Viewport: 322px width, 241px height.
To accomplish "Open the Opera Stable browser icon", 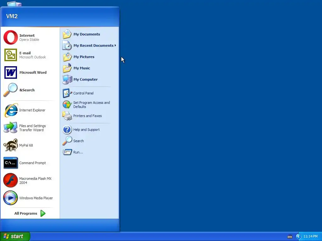I will pos(10,38).
